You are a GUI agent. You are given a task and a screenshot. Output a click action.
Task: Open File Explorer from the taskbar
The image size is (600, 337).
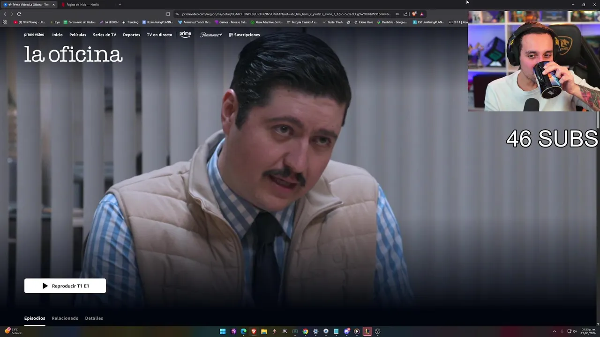tap(264, 331)
